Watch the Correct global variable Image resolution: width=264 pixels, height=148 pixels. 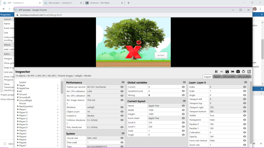tap(183, 87)
